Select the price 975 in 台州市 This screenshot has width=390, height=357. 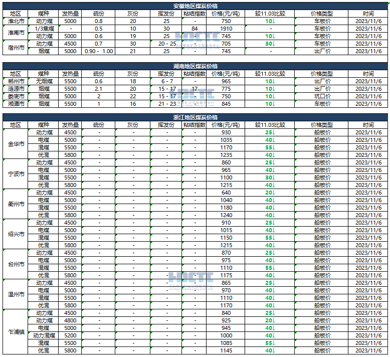(x=226, y=260)
